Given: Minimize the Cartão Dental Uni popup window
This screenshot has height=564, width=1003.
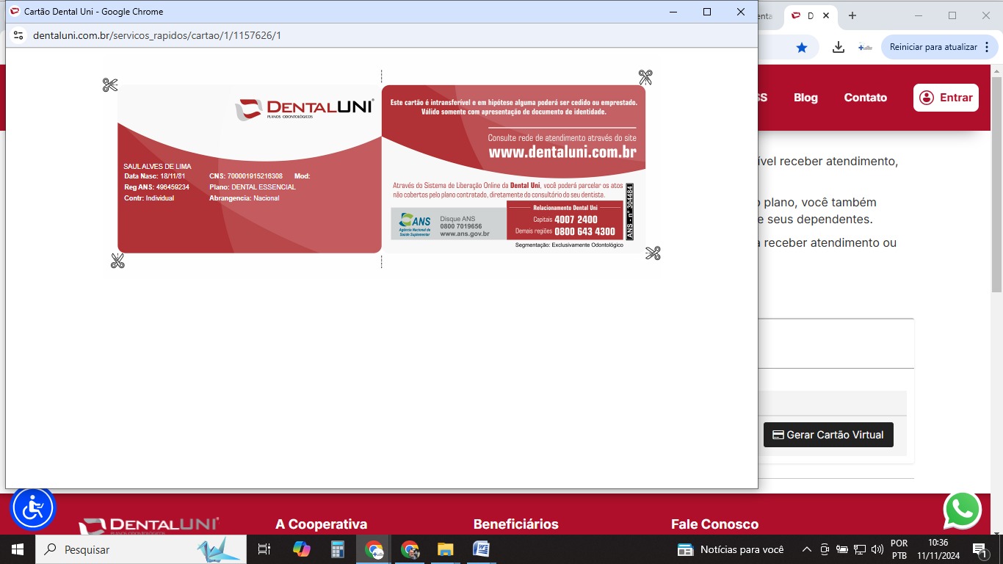Looking at the screenshot, I should 673,12.
